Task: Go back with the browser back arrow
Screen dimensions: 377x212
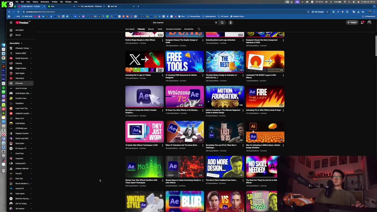Action: coord(9,12)
